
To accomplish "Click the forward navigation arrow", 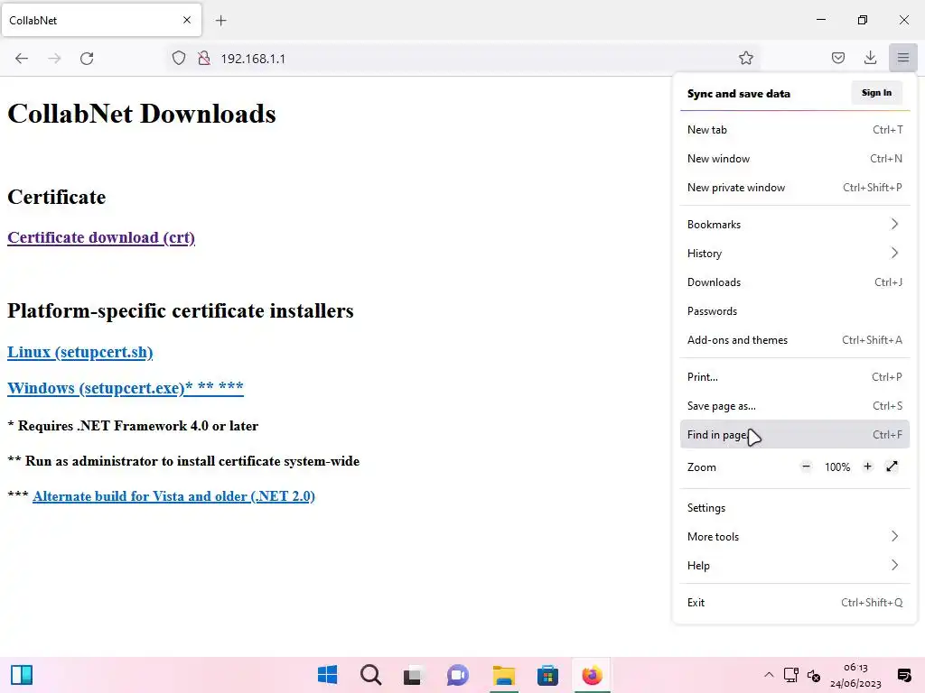I will (54, 59).
